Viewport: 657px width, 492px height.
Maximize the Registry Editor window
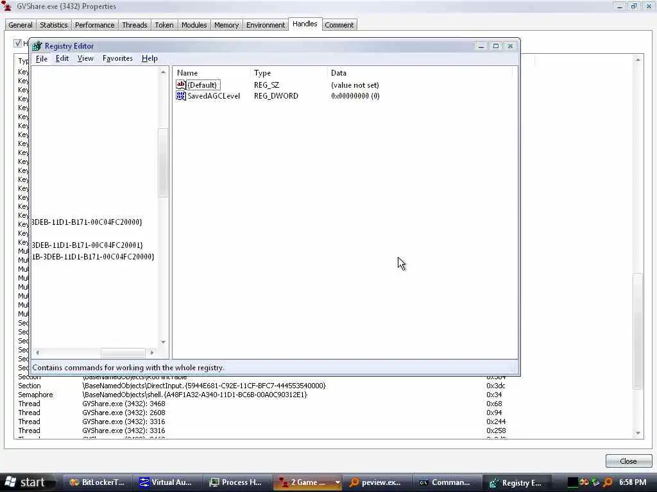[496, 46]
